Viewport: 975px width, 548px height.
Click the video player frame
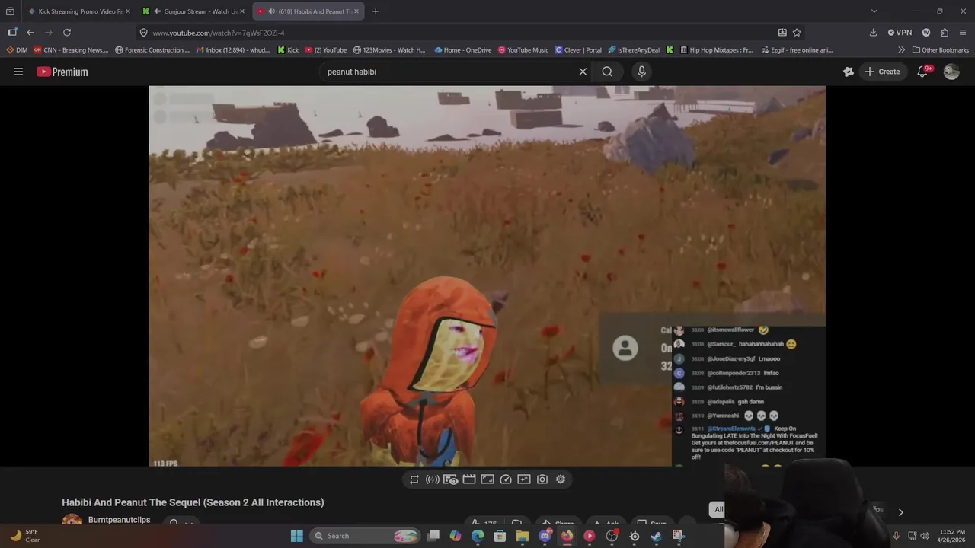coord(487,276)
